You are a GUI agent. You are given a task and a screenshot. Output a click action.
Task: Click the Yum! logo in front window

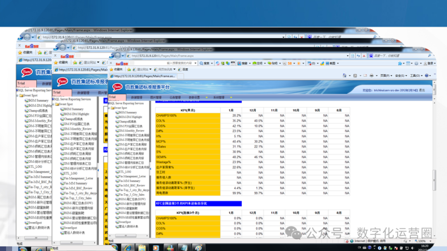(x=117, y=87)
